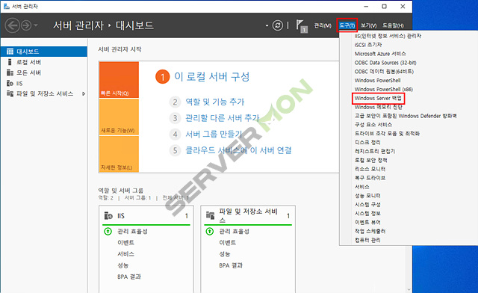Click the 파일 및 저장소 서비스 card server icon
478x293 pixels.
211,215
